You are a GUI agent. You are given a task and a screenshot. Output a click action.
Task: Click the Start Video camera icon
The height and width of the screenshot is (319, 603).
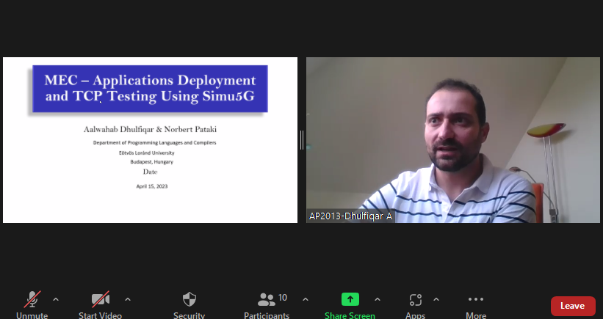(101, 299)
